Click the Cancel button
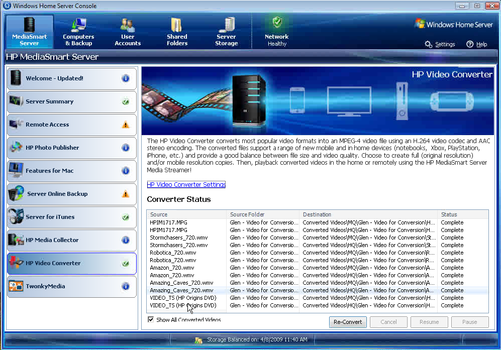The width and height of the screenshot is (501, 350). 388,322
